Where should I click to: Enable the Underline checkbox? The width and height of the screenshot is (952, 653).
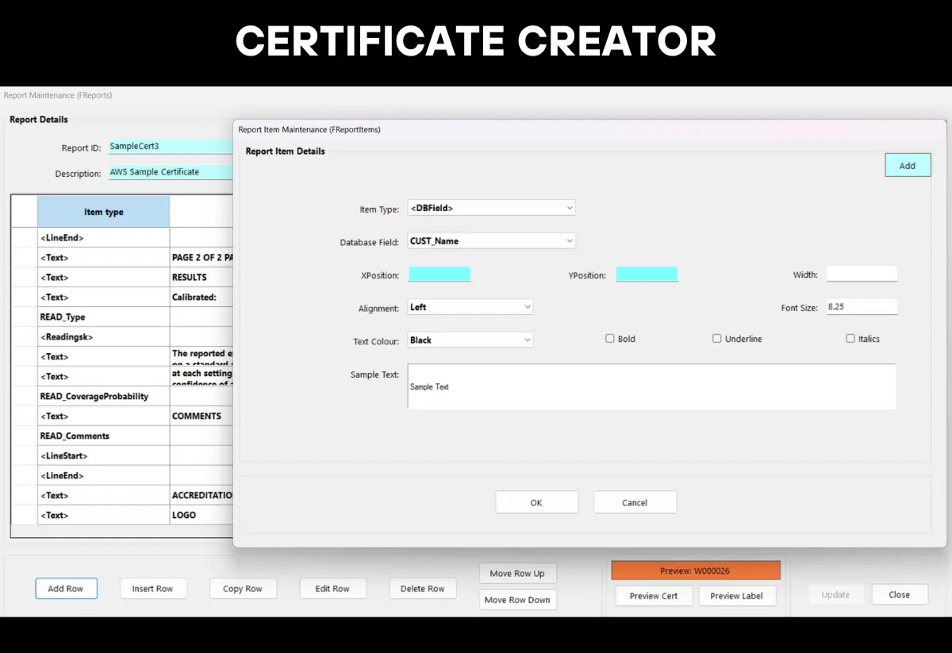pyautogui.click(x=716, y=338)
